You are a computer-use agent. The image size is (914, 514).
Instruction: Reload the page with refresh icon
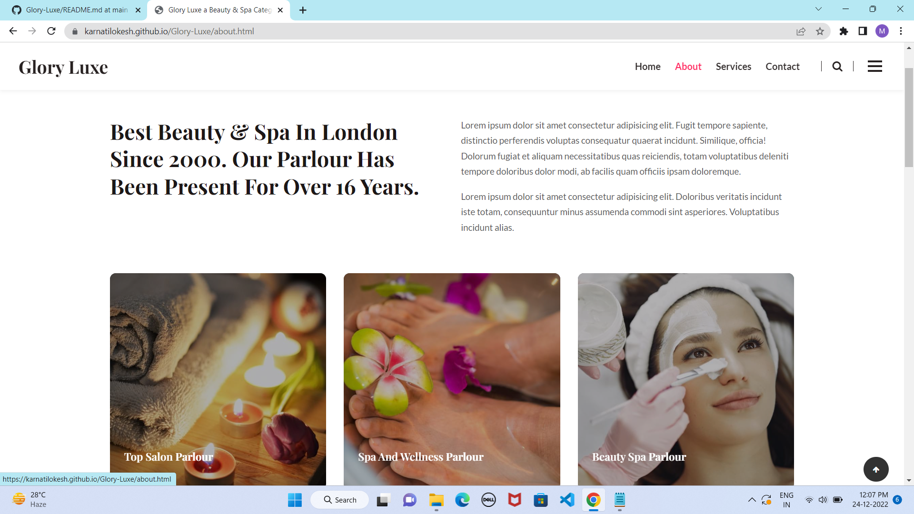click(51, 31)
